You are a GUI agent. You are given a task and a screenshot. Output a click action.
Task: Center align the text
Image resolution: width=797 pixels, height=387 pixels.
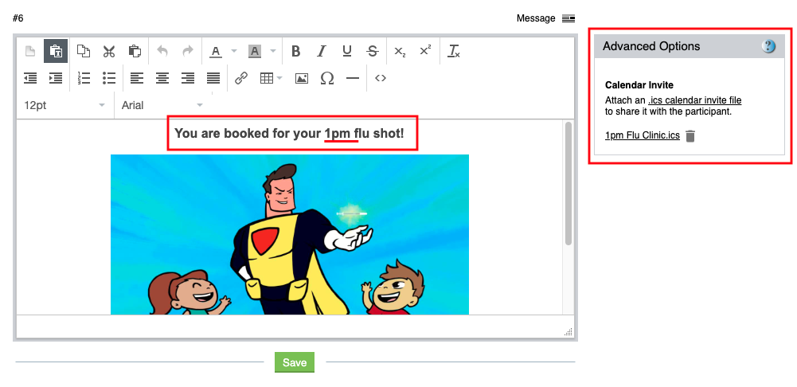point(162,78)
